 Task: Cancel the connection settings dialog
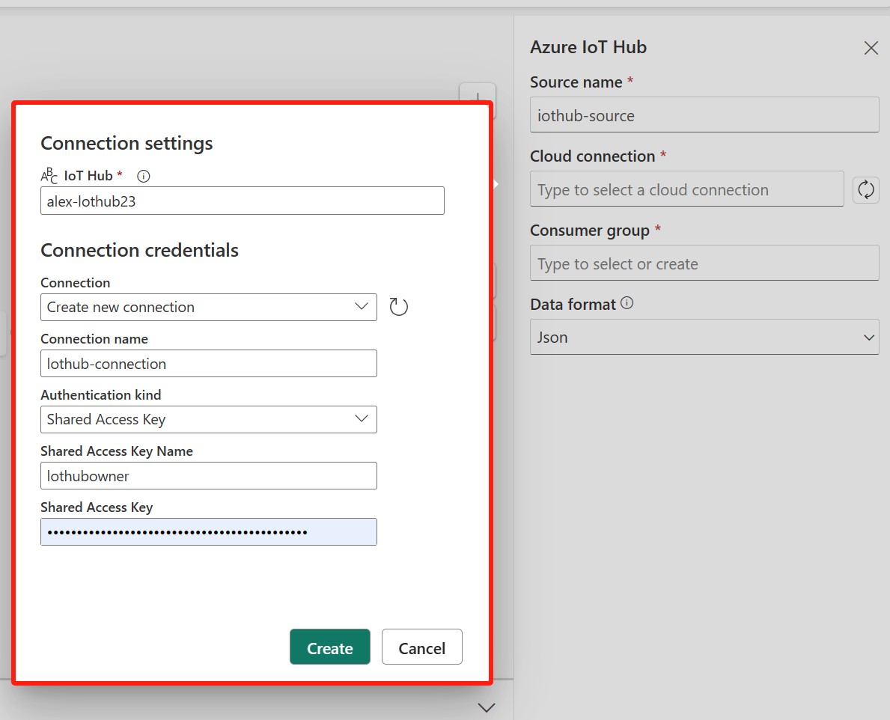421,647
